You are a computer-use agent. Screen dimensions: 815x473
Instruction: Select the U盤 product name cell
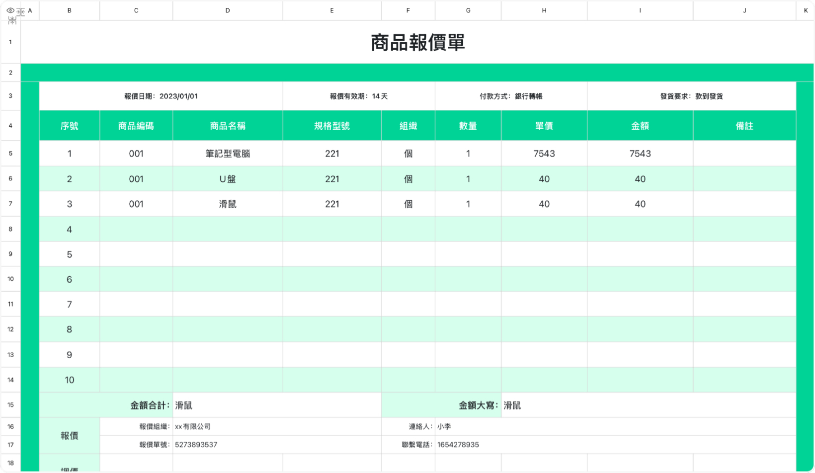[228, 179]
